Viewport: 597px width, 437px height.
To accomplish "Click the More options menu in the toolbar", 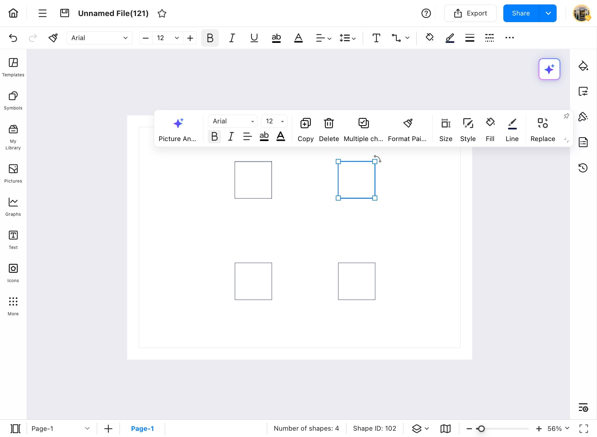I will pyautogui.click(x=509, y=38).
